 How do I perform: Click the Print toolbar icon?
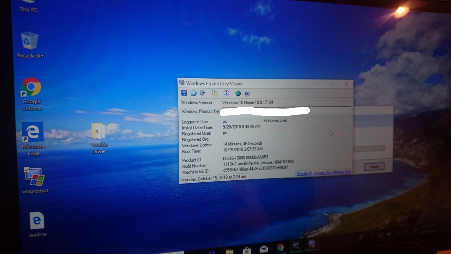tap(193, 93)
